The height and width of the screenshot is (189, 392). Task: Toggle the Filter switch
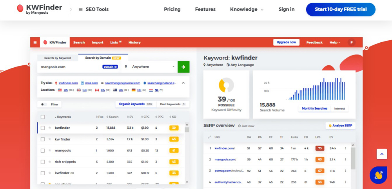click(44, 104)
